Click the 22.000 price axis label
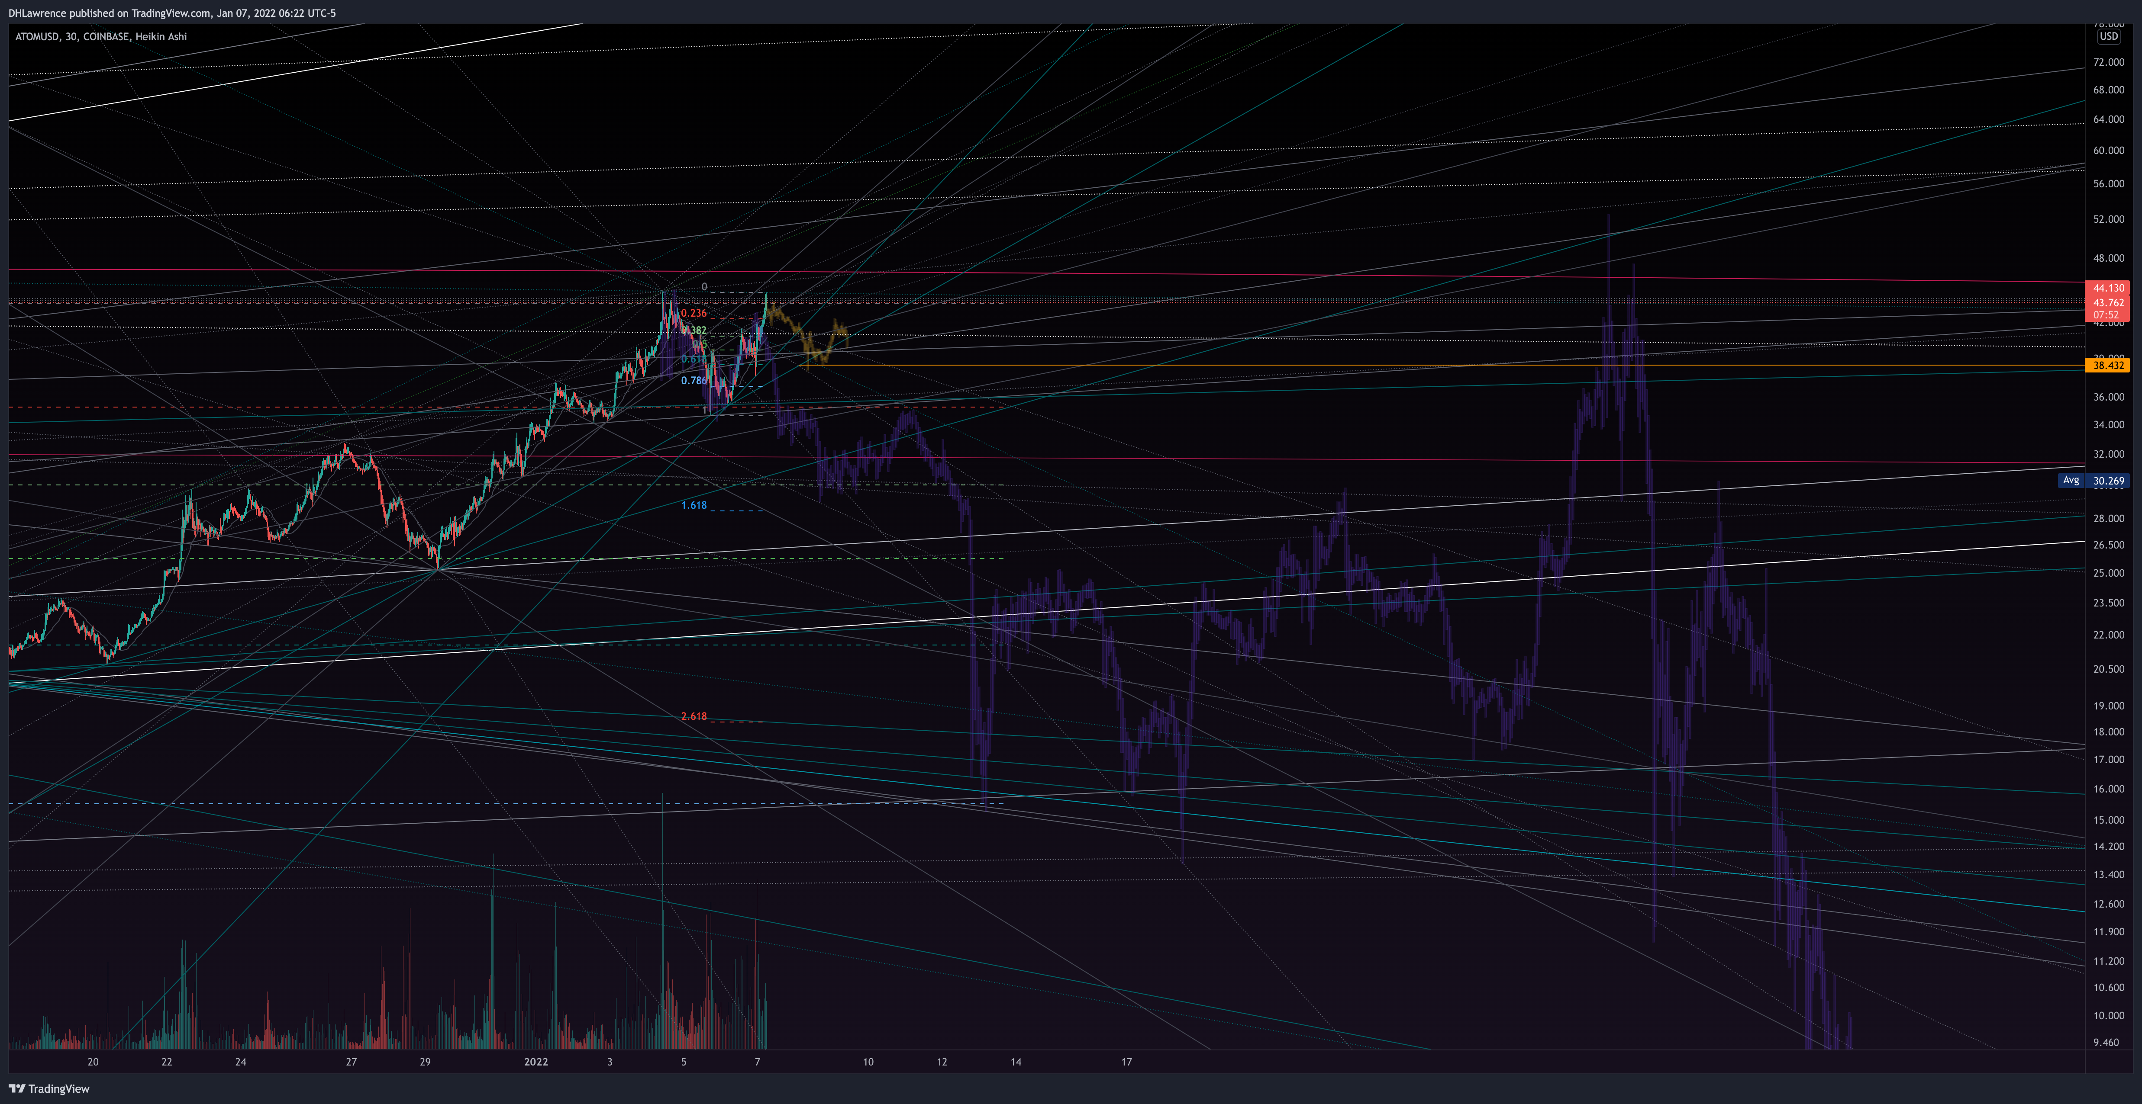Screen dimensions: 2142x1104 pos(2108,635)
